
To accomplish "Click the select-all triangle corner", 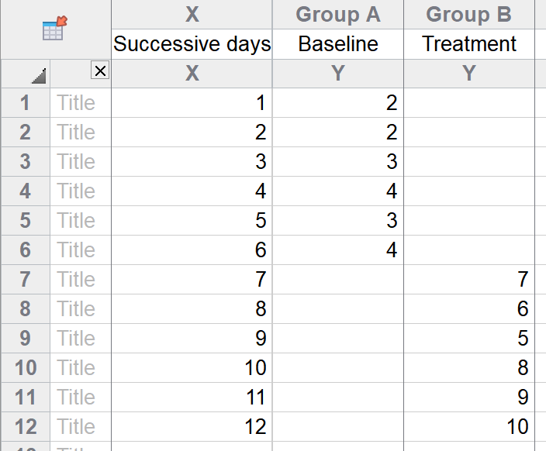I will click(x=39, y=76).
